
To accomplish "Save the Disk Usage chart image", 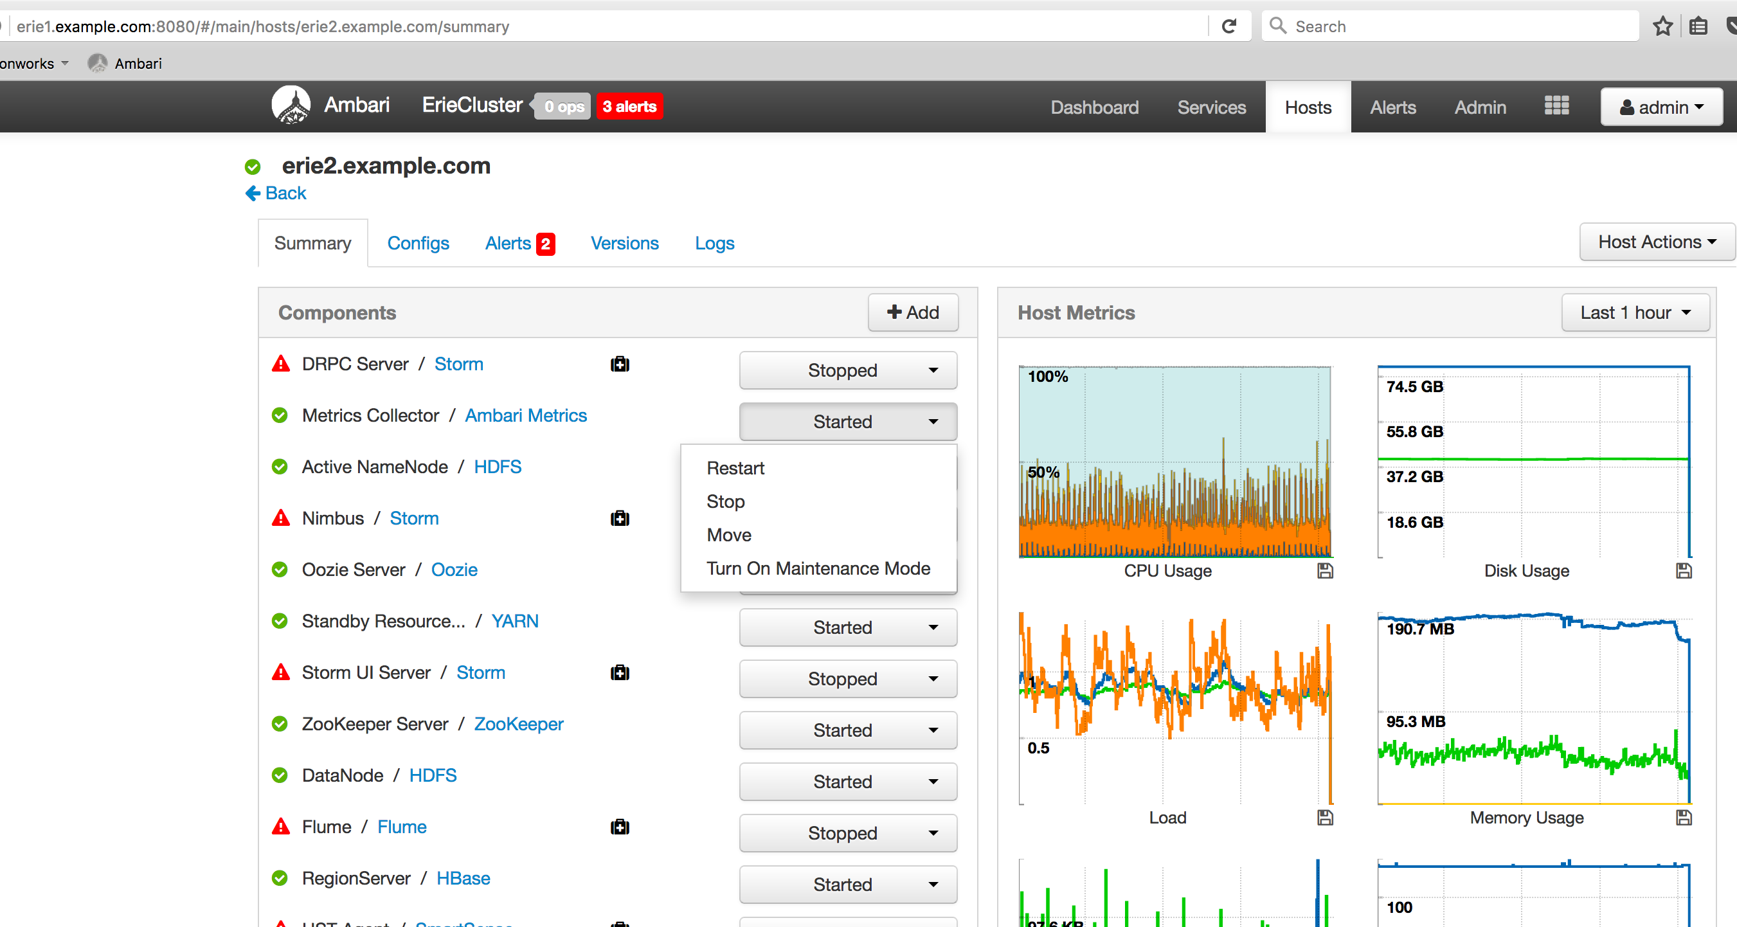I will click(1684, 571).
